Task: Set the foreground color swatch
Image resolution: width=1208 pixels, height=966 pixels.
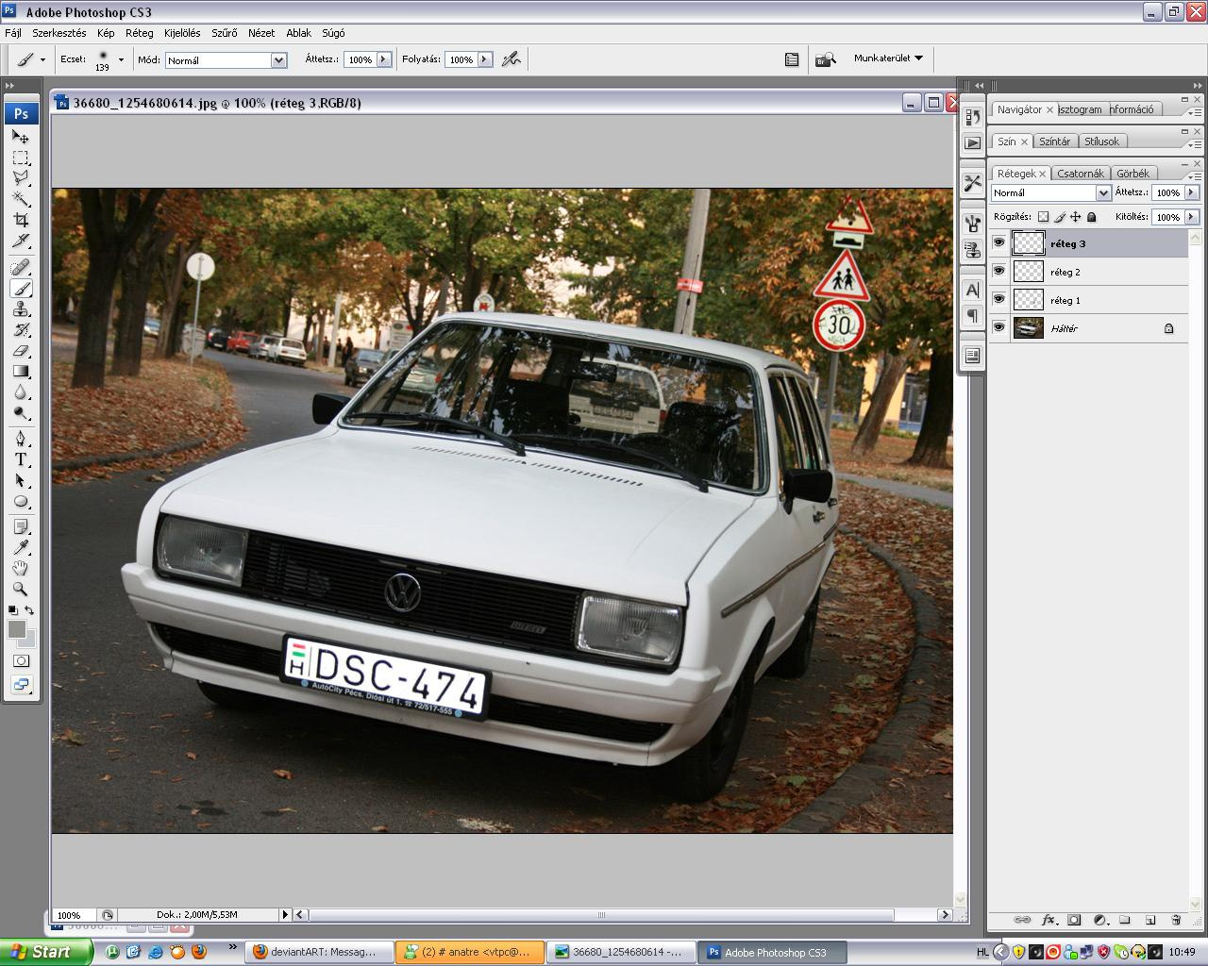Action: pyautogui.click(x=16, y=629)
